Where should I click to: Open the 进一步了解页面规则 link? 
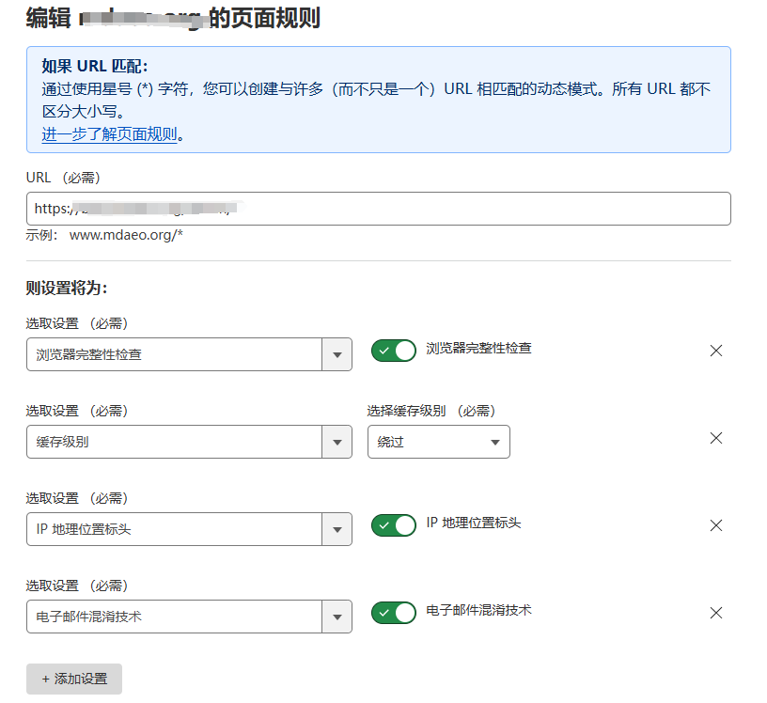pyautogui.click(x=109, y=134)
